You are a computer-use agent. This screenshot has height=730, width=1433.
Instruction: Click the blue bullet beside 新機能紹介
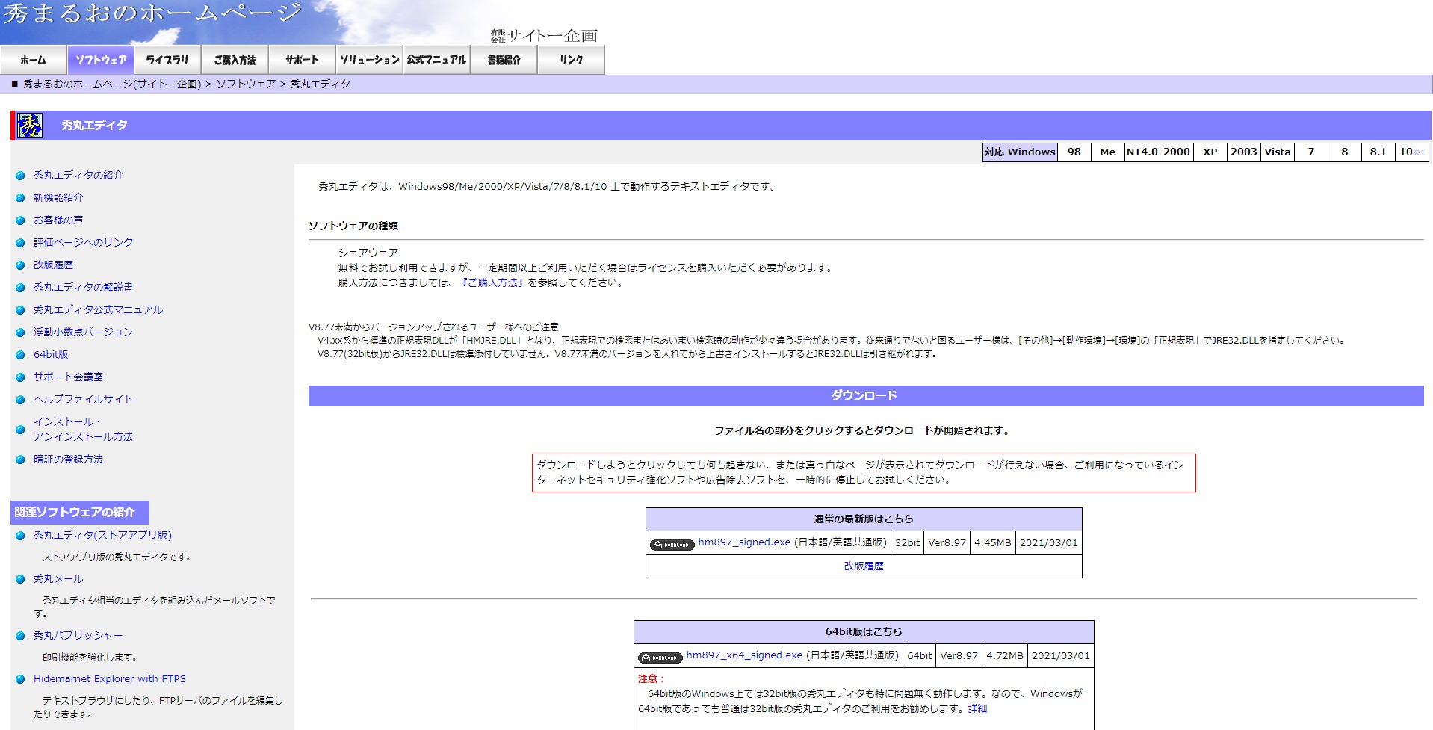pos(20,198)
